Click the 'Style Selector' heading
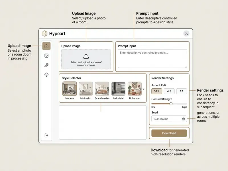Screen dimensions: 228x171 click(72, 78)
